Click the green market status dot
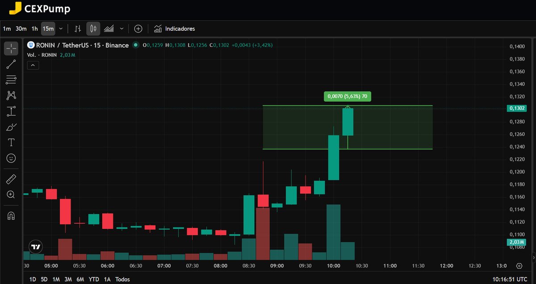 click(136, 45)
